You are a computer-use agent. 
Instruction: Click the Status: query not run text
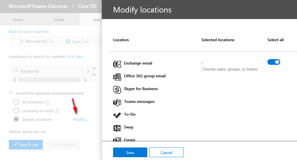[28, 132]
